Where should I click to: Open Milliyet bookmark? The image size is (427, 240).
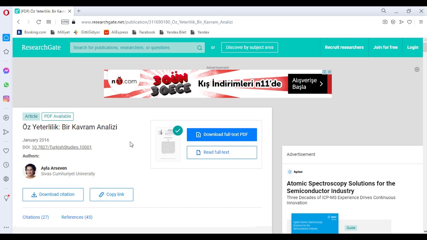click(60, 32)
